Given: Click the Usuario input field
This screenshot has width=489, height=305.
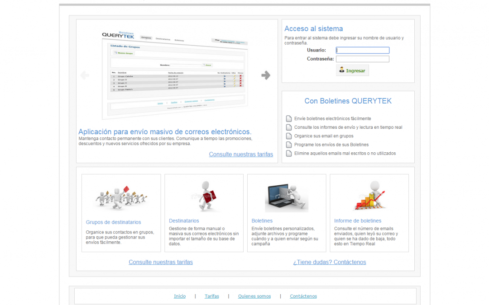Looking at the screenshot, I should (362, 50).
